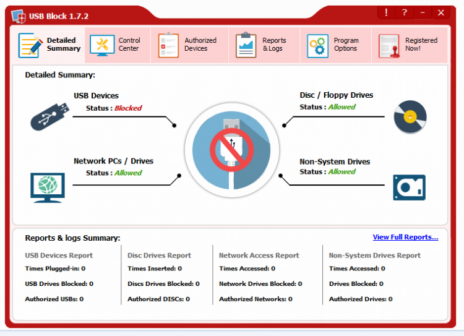Click the Network Access Report heading
464x336 pixels.
pos(259,256)
